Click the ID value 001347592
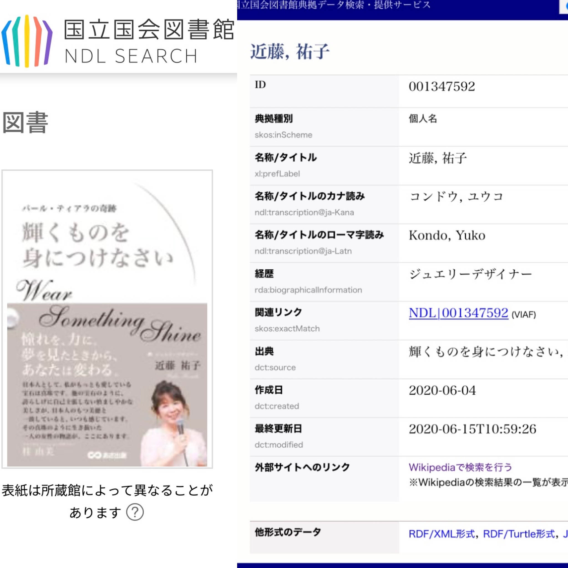Image resolution: width=568 pixels, height=568 pixels. tap(442, 87)
